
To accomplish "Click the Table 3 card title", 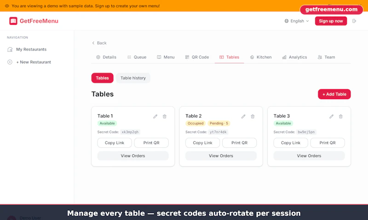I will pos(282,116).
